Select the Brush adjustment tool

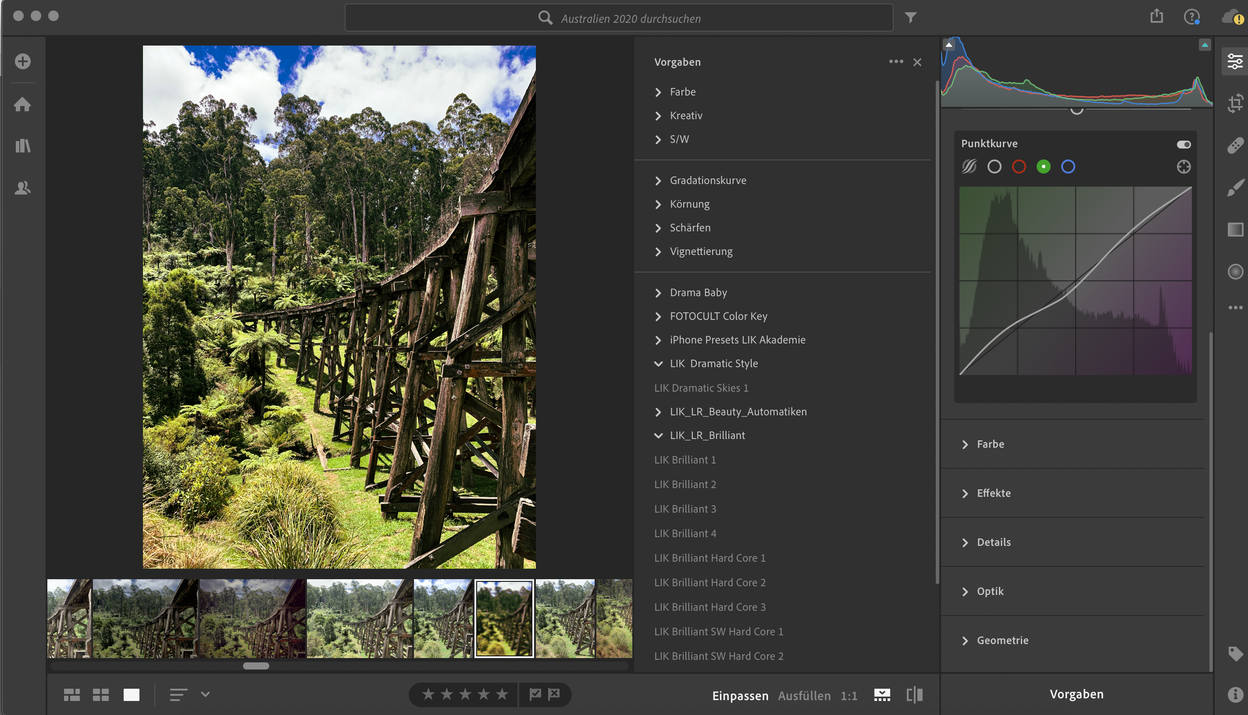[1235, 188]
